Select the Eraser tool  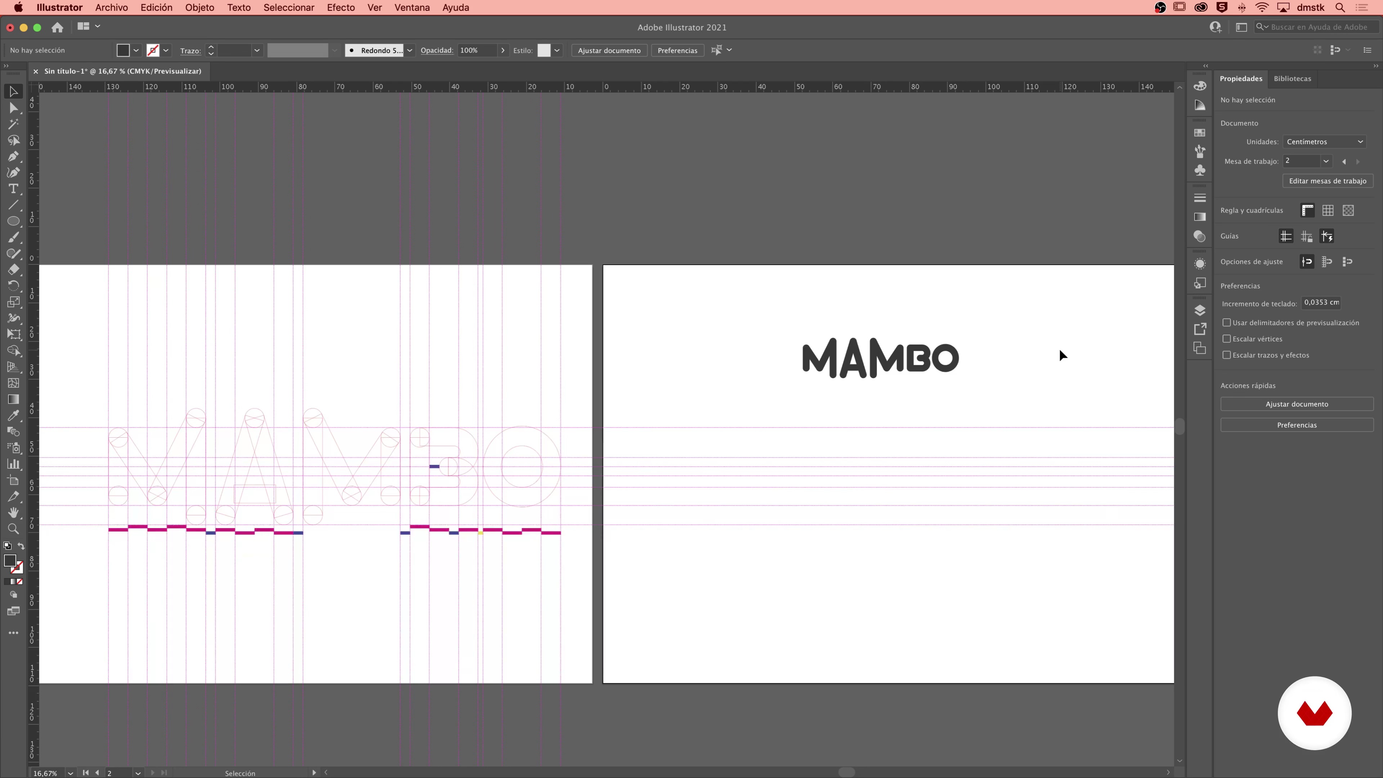(x=13, y=269)
